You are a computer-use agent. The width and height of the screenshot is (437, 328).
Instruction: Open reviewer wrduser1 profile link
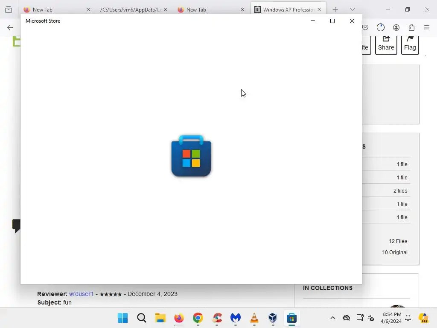tap(81, 294)
